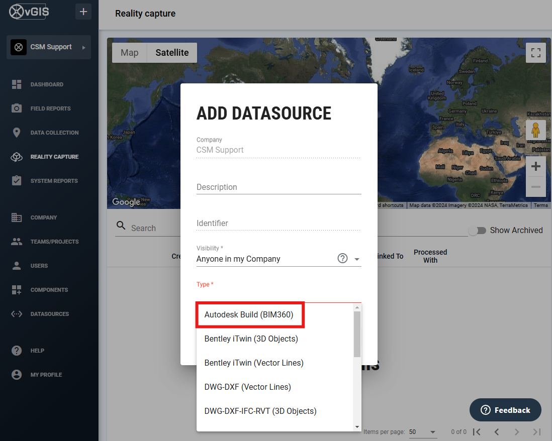The image size is (552, 441).
Task: Zoom in on the map
Action: (x=536, y=166)
